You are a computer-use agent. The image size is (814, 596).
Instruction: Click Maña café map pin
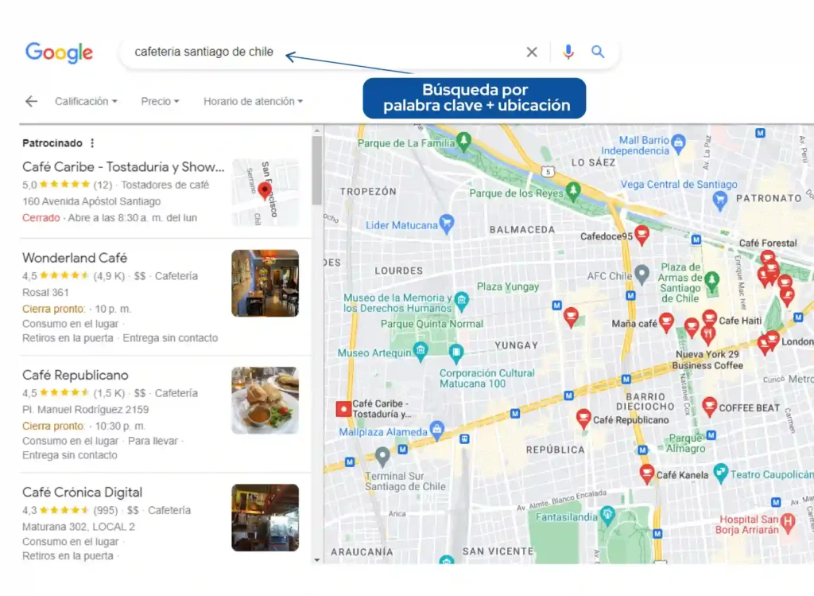tap(666, 323)
